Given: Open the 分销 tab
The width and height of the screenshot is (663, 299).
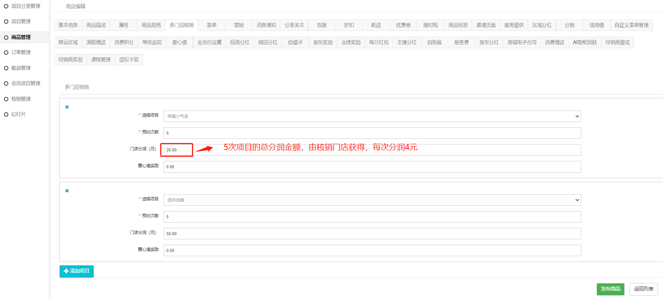Looking at the screenshot, I should [569, 25].
